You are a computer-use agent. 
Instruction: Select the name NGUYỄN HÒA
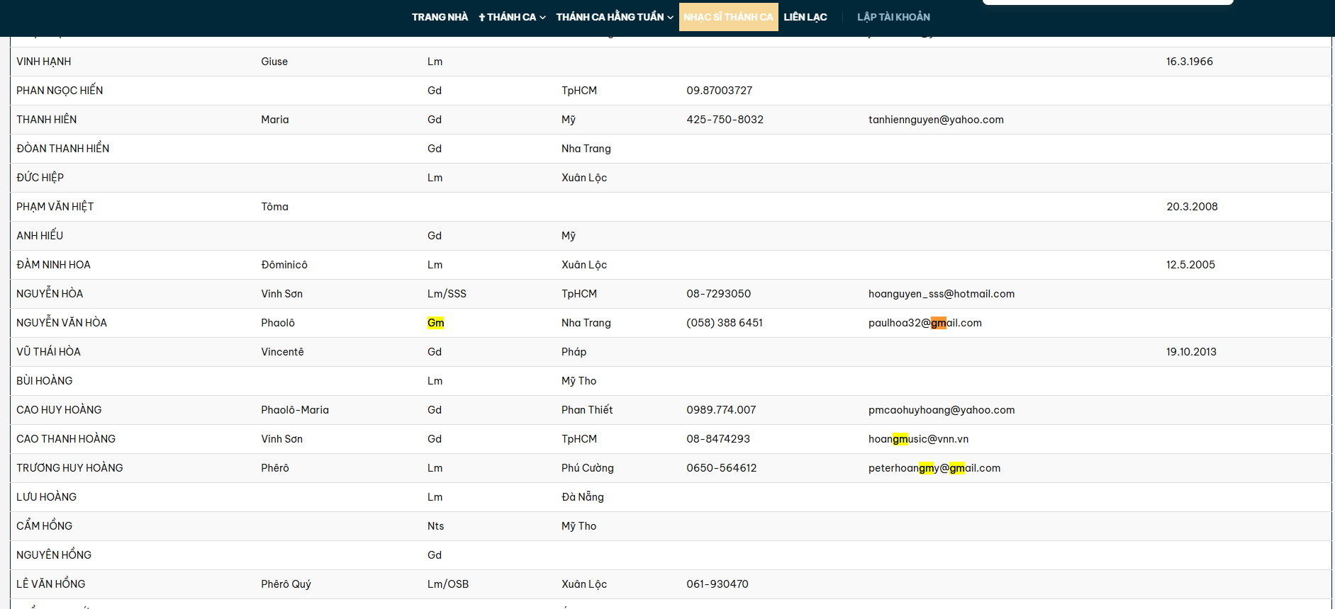tap(50, 294)
